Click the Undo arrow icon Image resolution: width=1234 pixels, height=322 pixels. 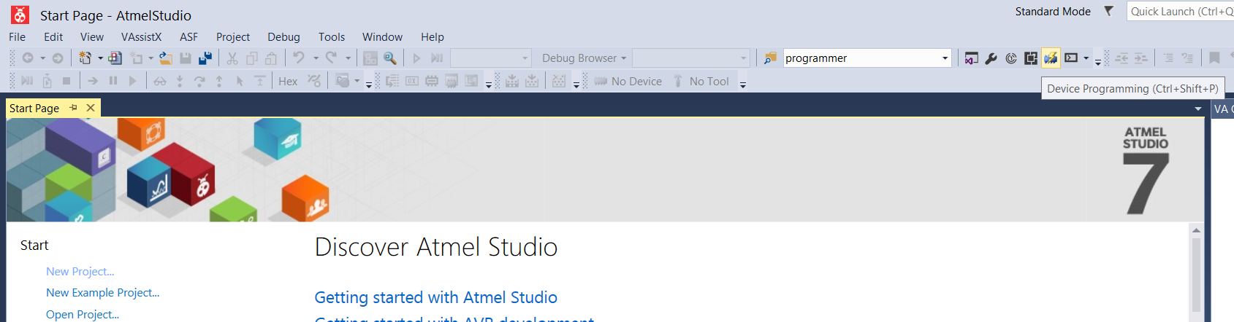tap(299, 58)
